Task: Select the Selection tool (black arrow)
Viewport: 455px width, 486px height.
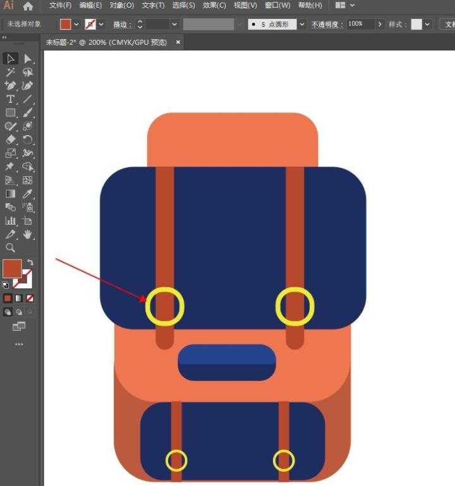Action: [x=10, y=59]
